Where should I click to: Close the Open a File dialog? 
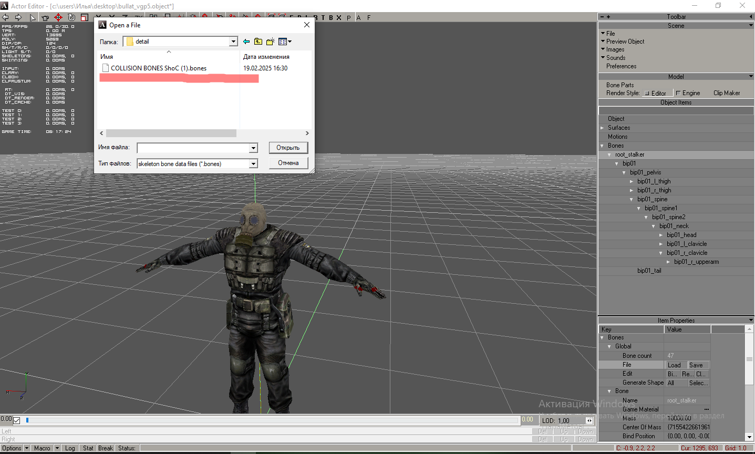(307, 25)
